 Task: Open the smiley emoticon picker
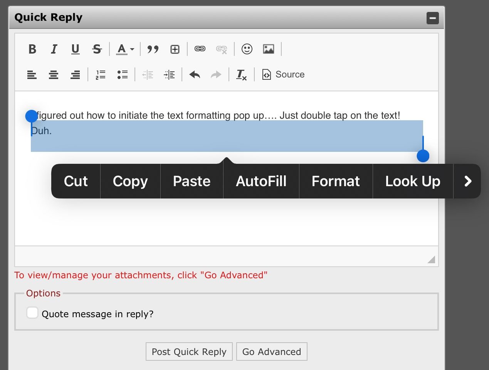(247, 49)
